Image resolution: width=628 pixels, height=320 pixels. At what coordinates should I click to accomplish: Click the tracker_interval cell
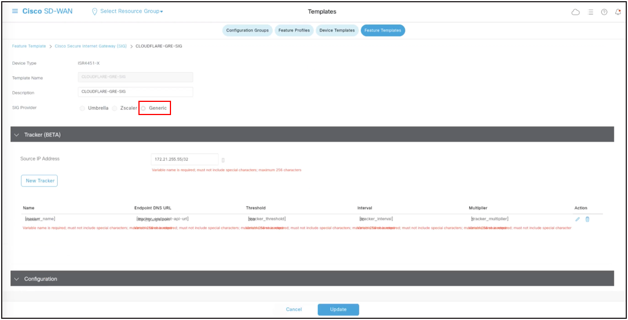376,219
